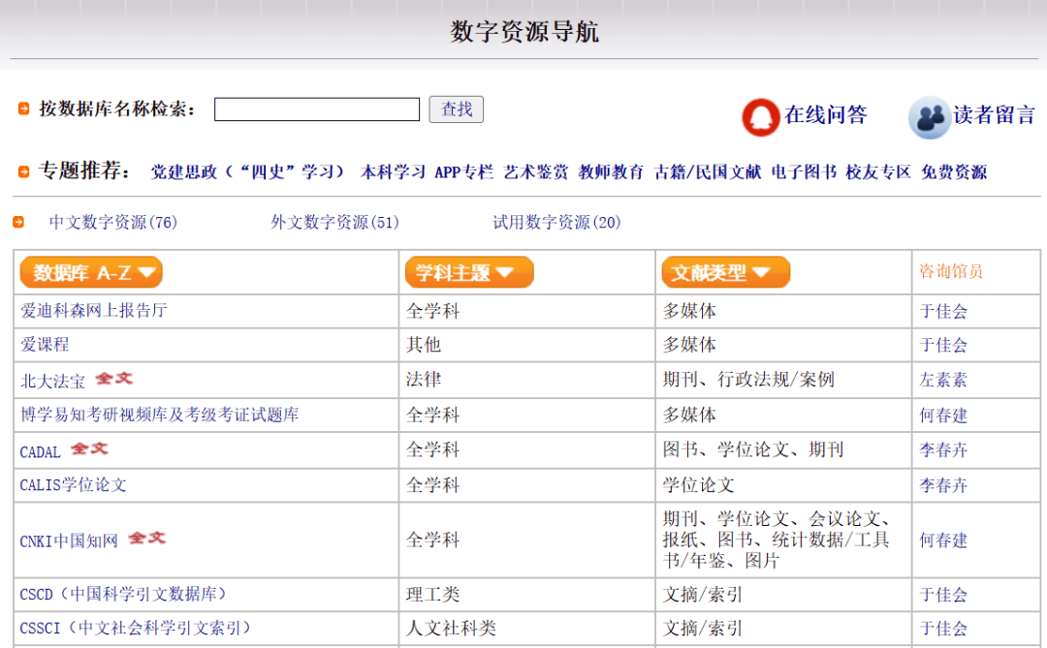The height and width of the screenshot is (648, 1047).
Task: Switch to 外文数字资源(51) tab
Action: tap(335, 222)
